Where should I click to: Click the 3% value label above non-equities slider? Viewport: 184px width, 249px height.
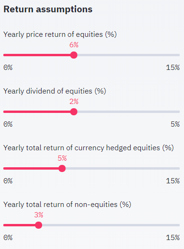click(39, 215)
